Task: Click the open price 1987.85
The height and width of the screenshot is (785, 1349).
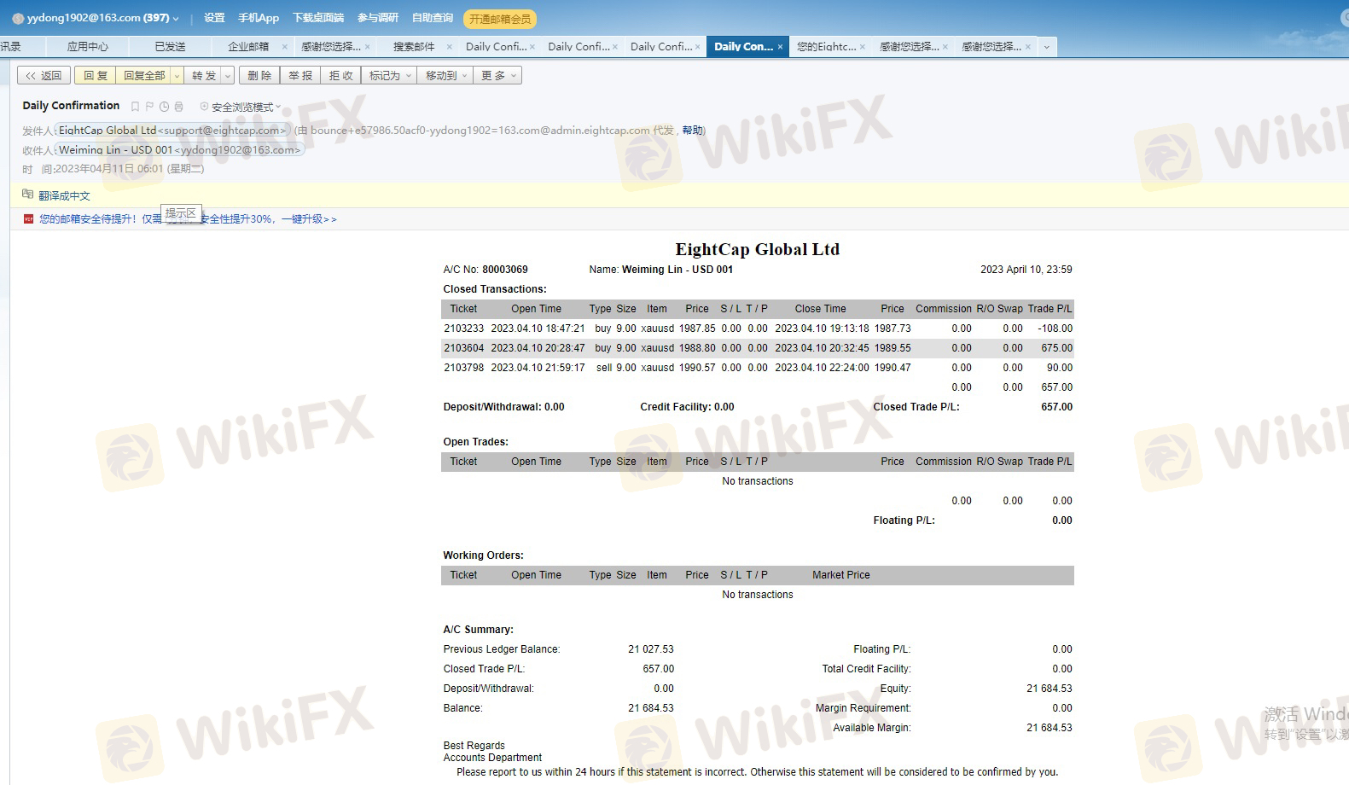Action: (698, 329)
